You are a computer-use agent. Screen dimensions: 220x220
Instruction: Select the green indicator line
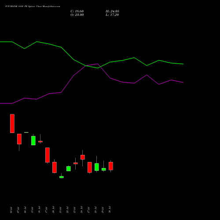coord(92,55)
